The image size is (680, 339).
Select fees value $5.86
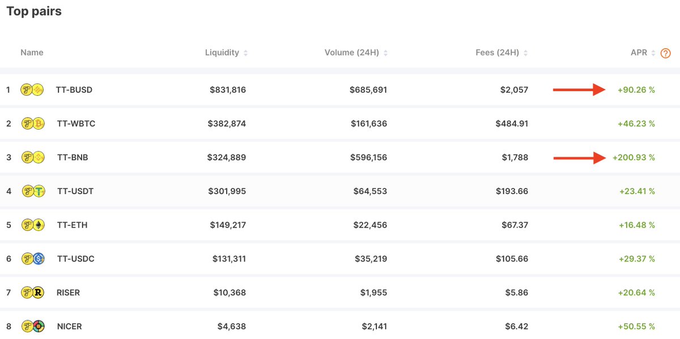517,293
